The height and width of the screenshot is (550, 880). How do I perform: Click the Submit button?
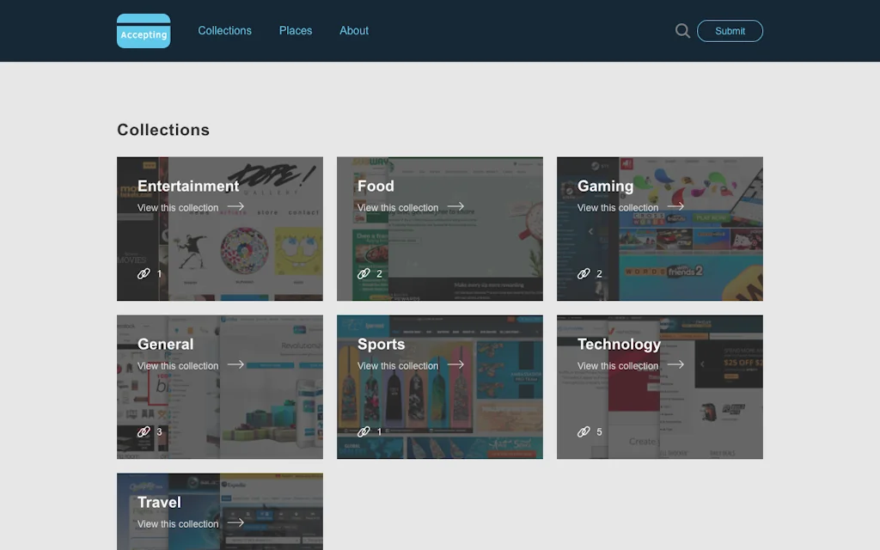(730, 30)
